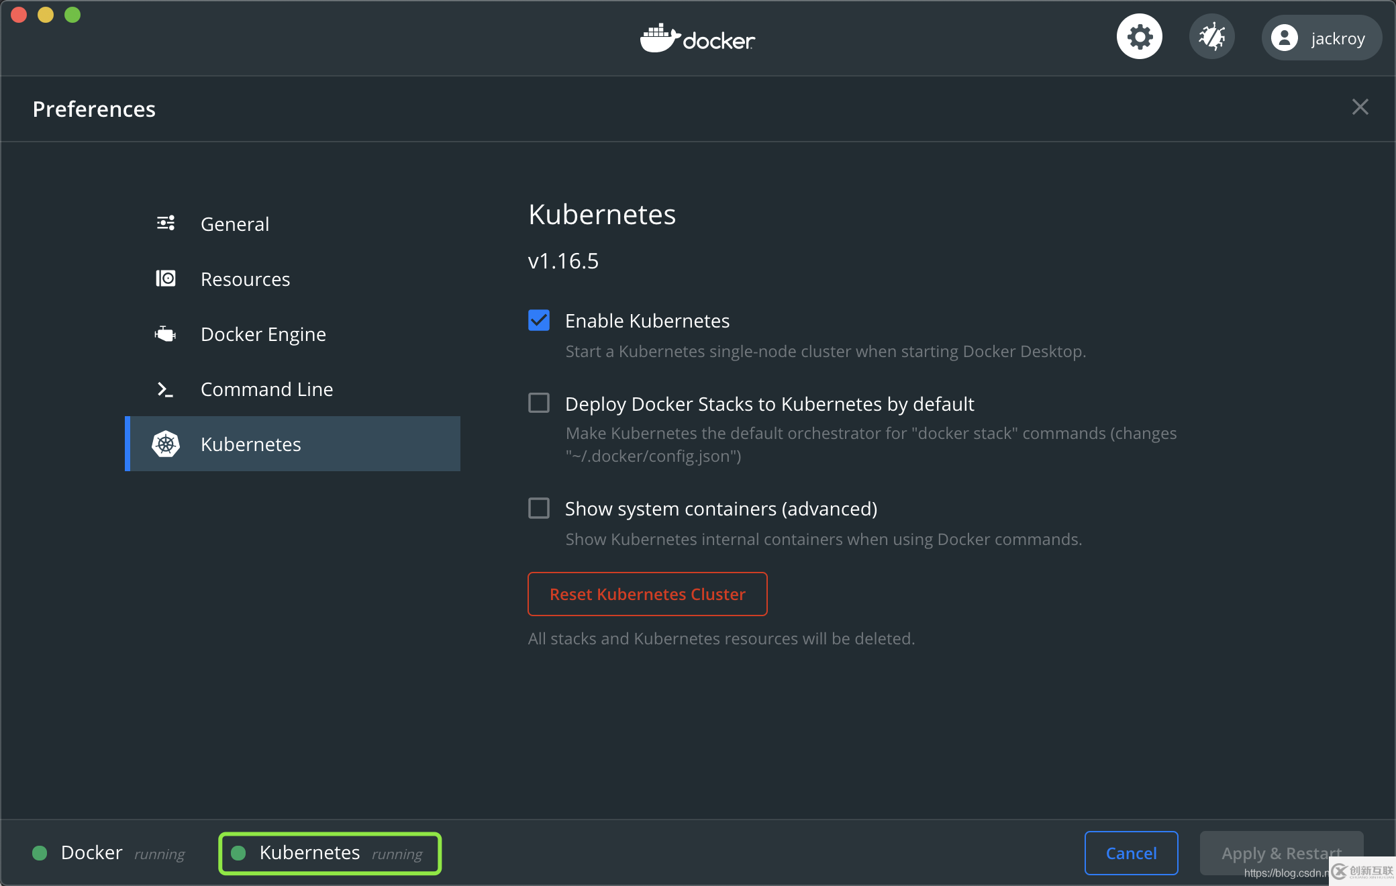Enable Deploy Docker Stacks to Kubernetes by default
Viewport: 1396px width, 886px height.
tap(539, 403)
